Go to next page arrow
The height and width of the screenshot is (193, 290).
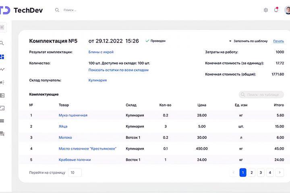pyautogui.click(x=280, y=172)
